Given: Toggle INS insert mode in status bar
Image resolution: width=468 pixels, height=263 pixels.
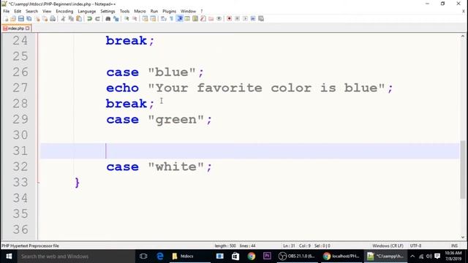Looking at the screenshot, I should tap(454, 245).
